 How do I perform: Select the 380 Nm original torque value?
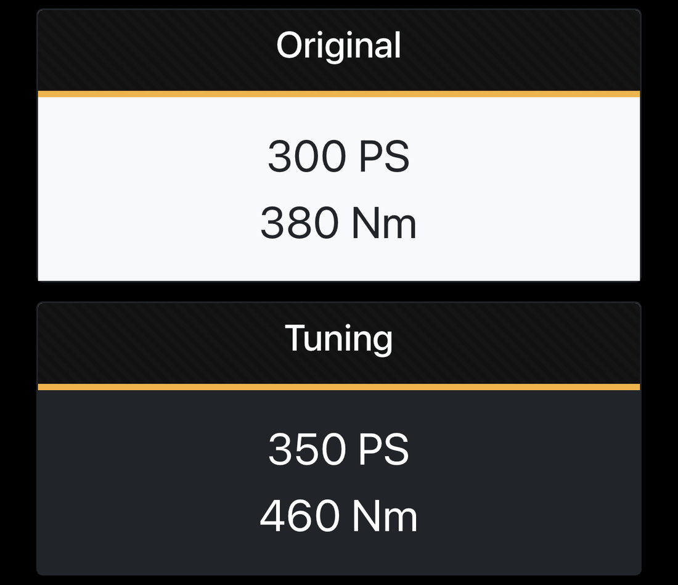(338, 223)
